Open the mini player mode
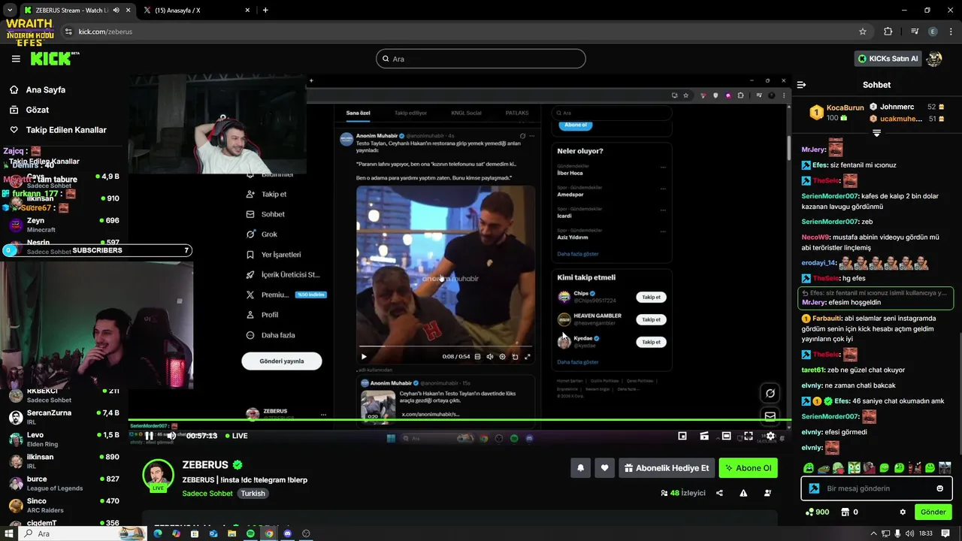Image resolution: width=962 pixels, height=541 pixels. tap(682, 436)
